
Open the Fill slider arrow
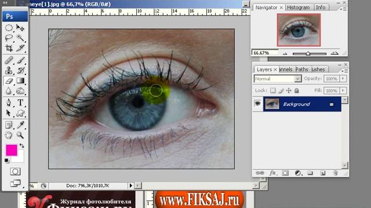(343, 90)
